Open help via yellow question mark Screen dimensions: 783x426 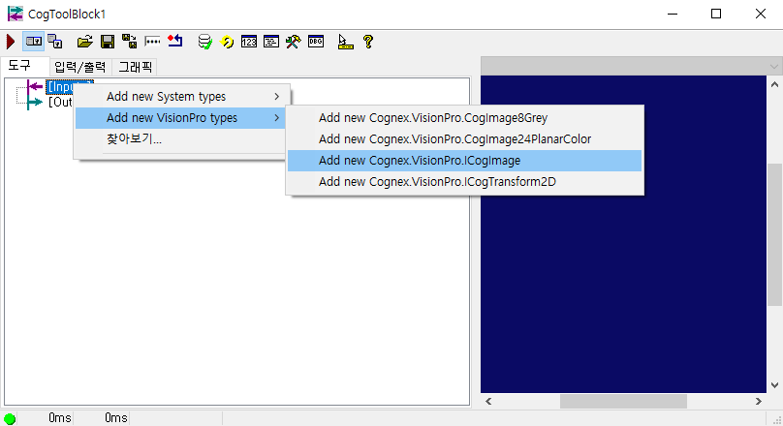click(368, 42)
